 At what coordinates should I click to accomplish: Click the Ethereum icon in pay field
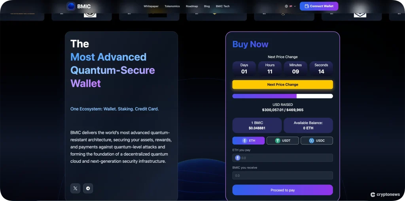tap(238, 158)
